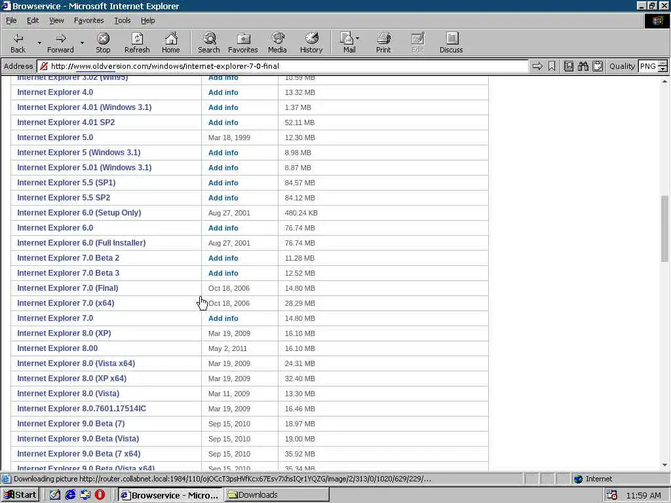Open the Tools menu
Image resolution: width=671 pixels, height=503 pixels.
tap(122, 20)
